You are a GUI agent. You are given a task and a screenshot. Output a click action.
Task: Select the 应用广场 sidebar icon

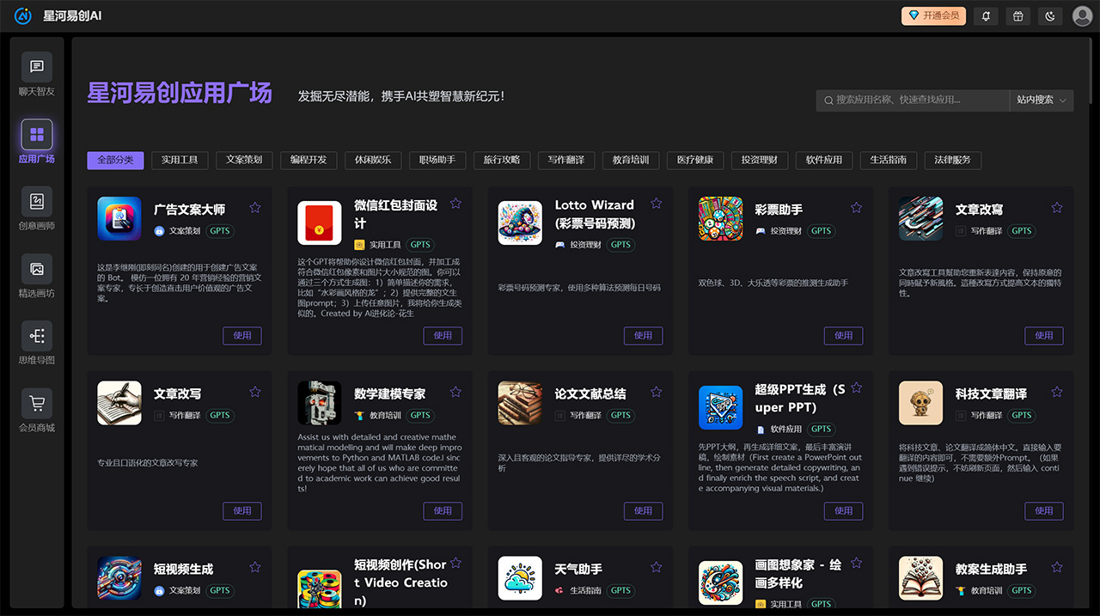[36, 140]
